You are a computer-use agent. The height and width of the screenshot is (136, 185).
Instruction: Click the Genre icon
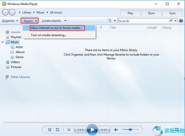click(12, 57)
